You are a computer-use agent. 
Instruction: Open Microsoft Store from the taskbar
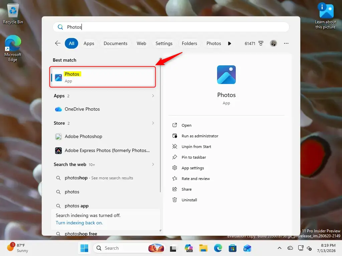click(232, 248)
